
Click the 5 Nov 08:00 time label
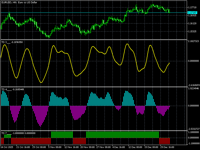55,147
